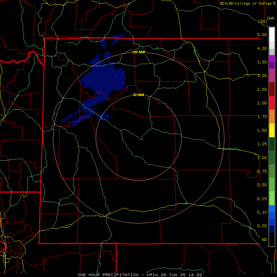Screen dimensions: 277x277
Task: Pick the orange legend swatch
Action: pyautogui.click(x=272, y=117)
